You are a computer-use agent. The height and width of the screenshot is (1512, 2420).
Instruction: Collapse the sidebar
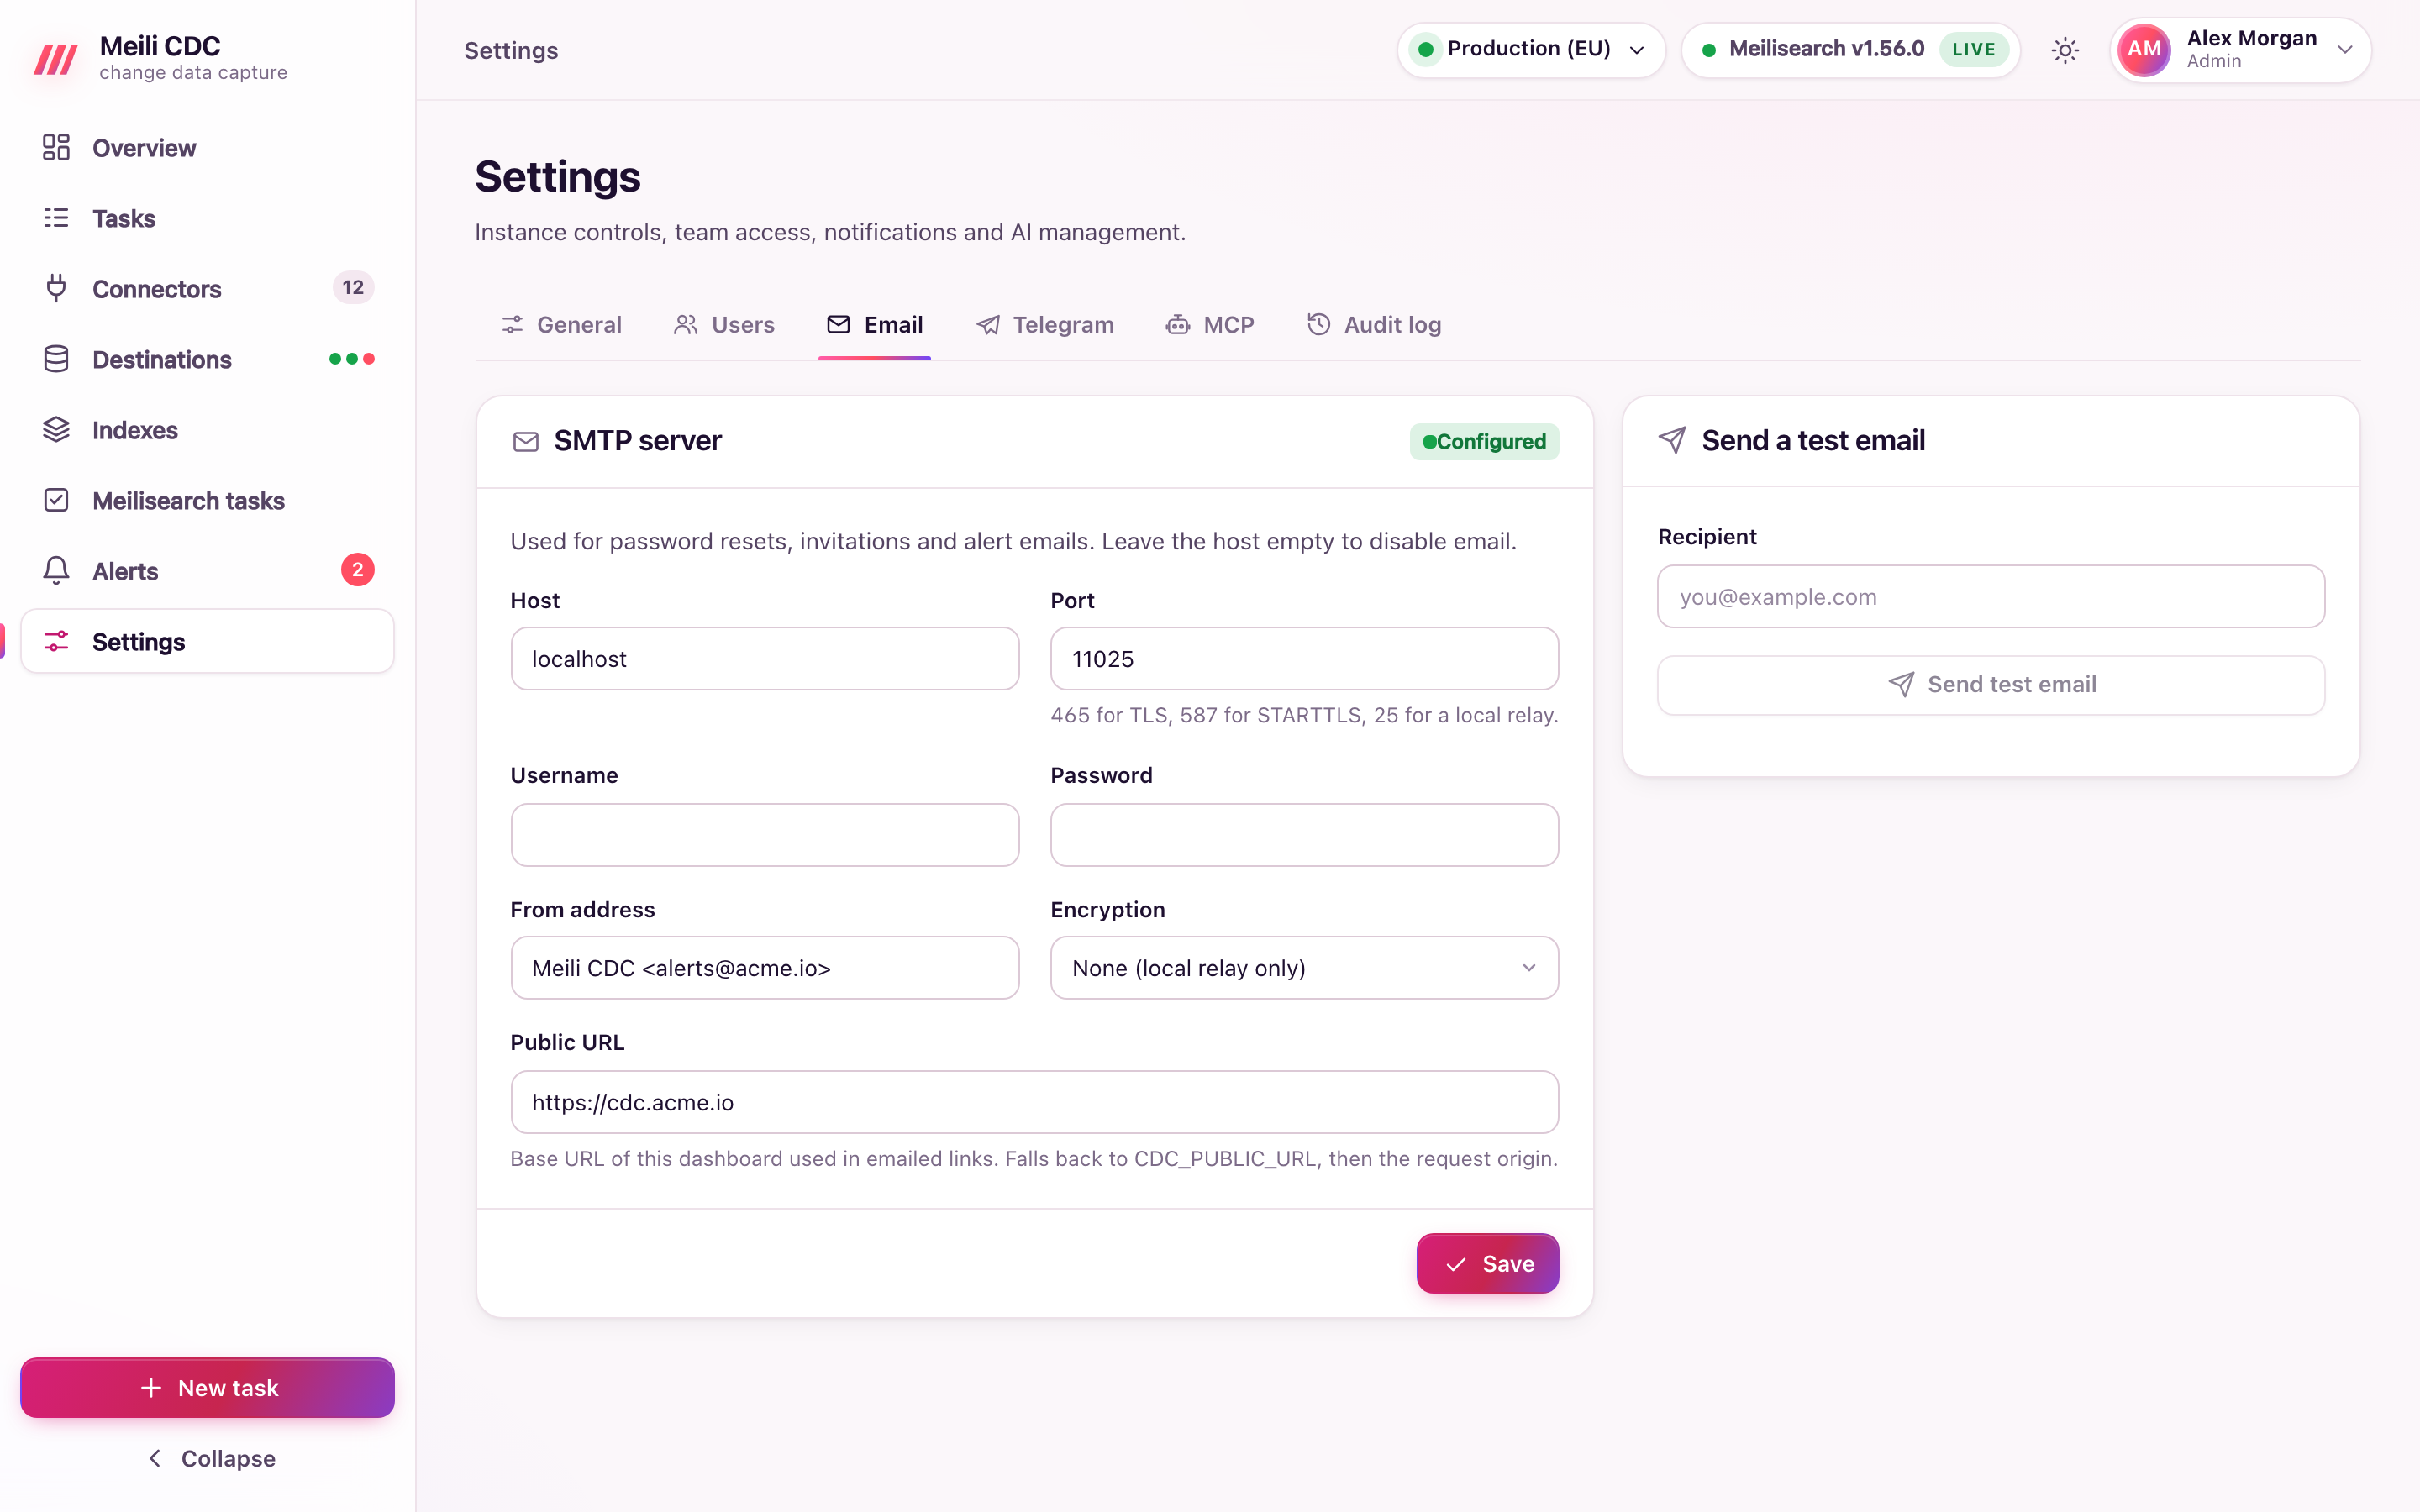click(x=210, y=1458)
